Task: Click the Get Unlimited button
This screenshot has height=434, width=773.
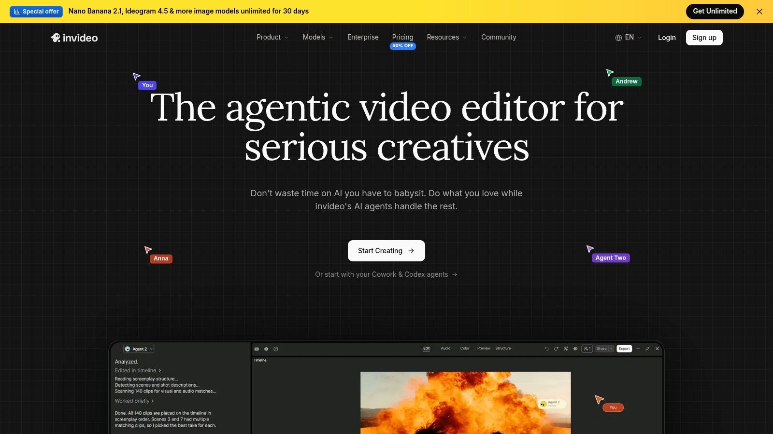Action: (715, 11)
